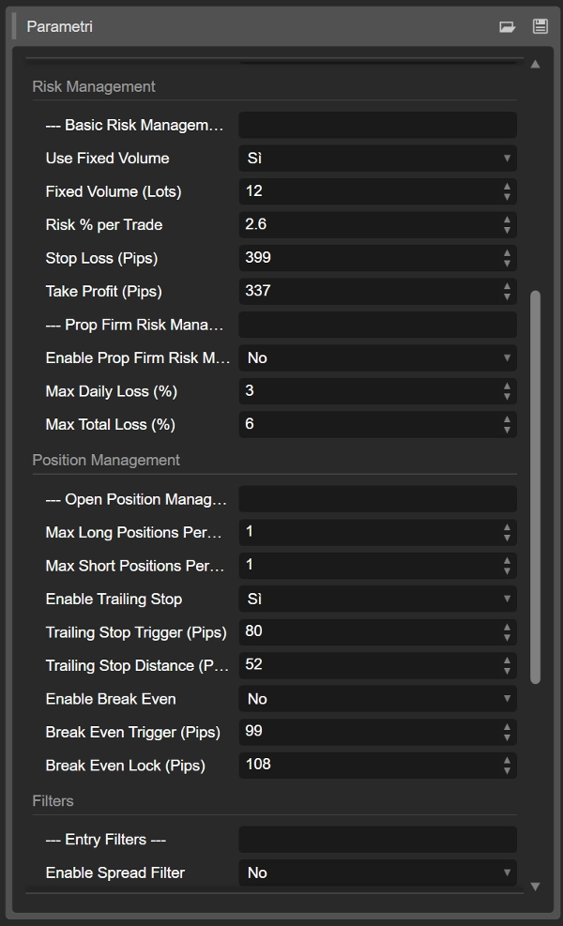
Task: Decrease Max Daily Loss (%) value
Action: click(508, 396)
